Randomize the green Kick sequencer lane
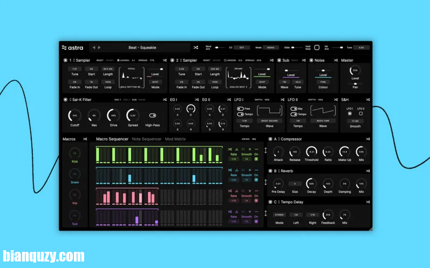The height and width of the screenshot is (268, 430). point(230,149)
